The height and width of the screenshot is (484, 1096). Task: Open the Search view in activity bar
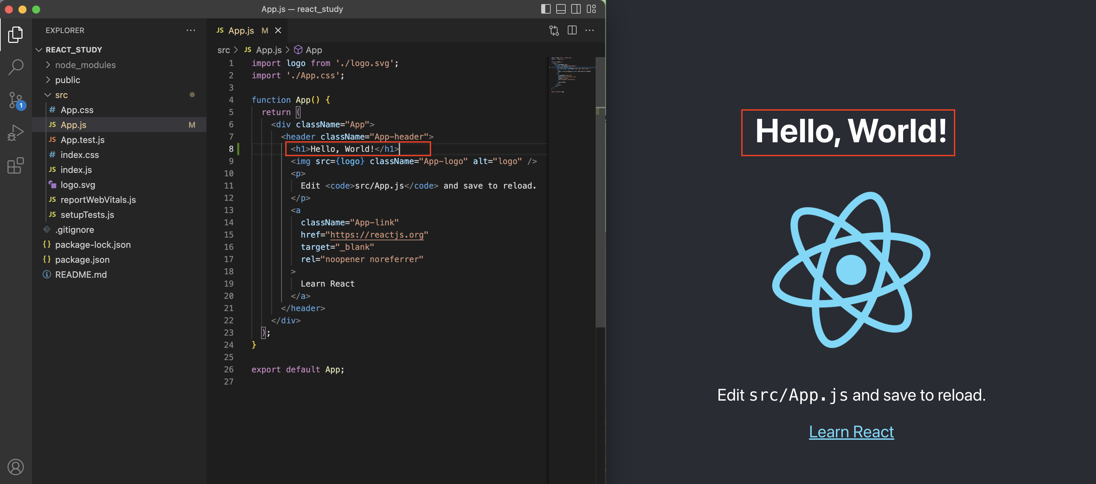click(x=16, y=67)
